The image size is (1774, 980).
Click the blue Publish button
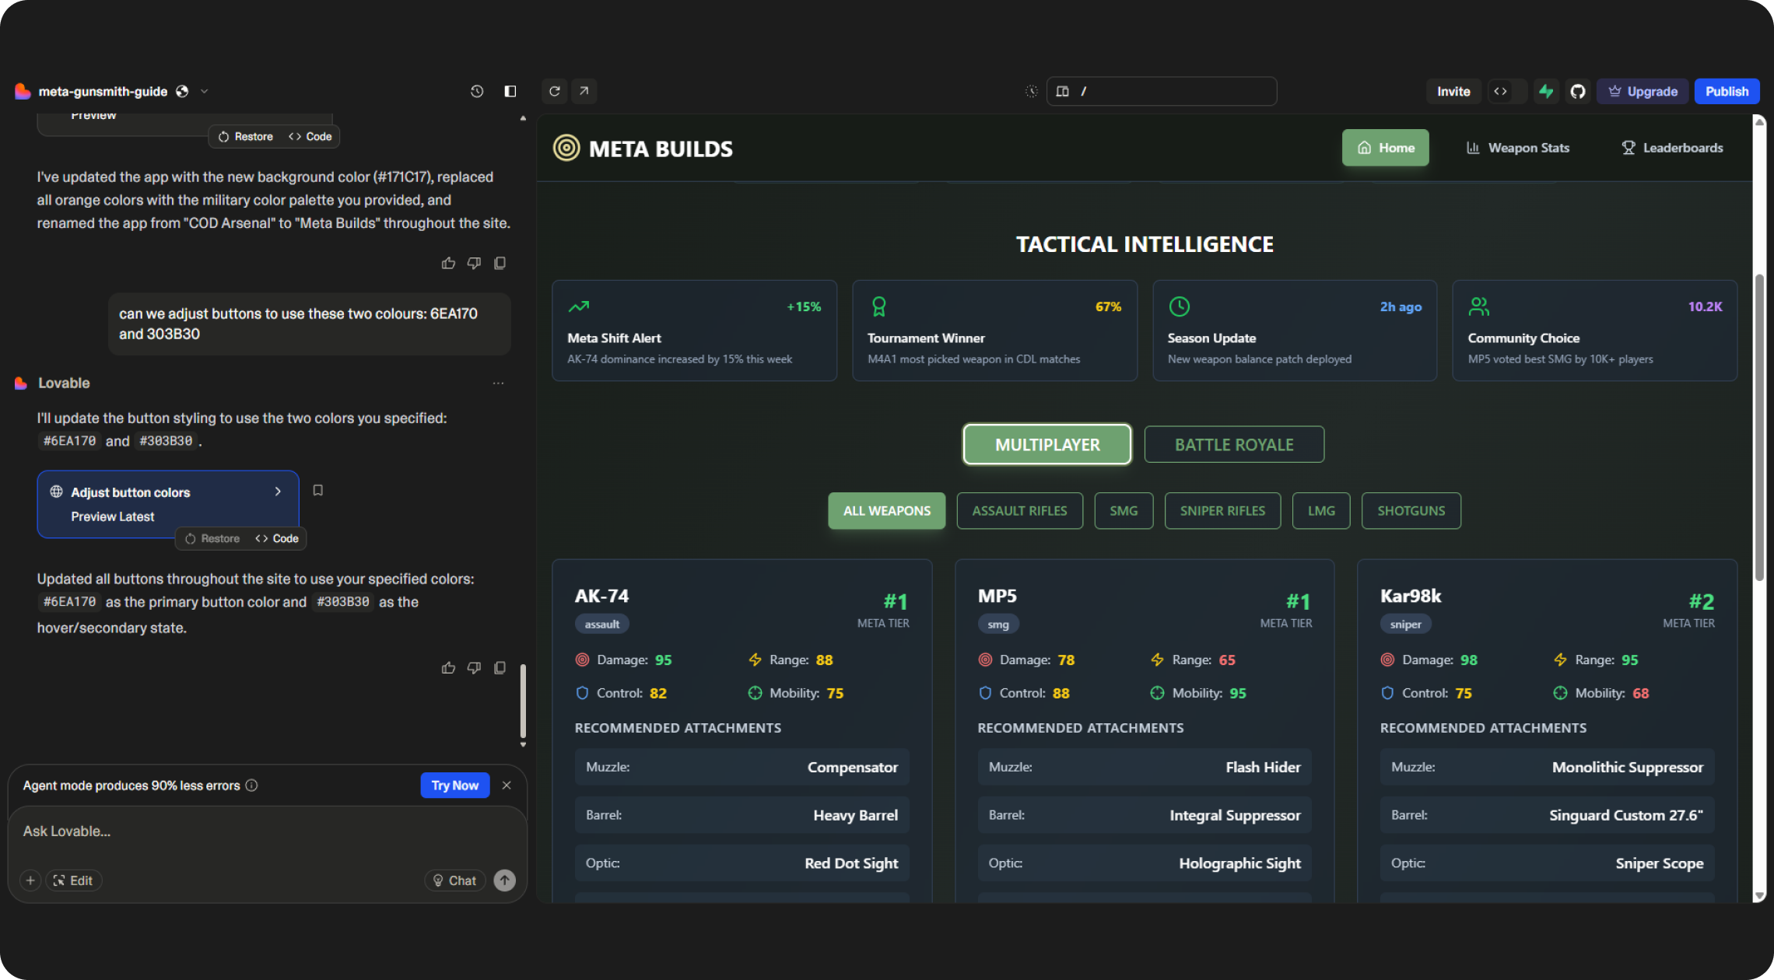[x=1726, y=91]
